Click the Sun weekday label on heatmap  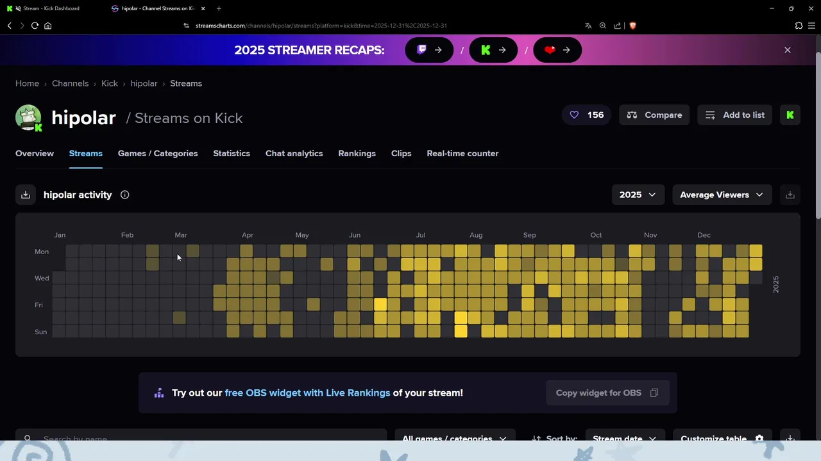pyautogui.click(x=40, y=332)
